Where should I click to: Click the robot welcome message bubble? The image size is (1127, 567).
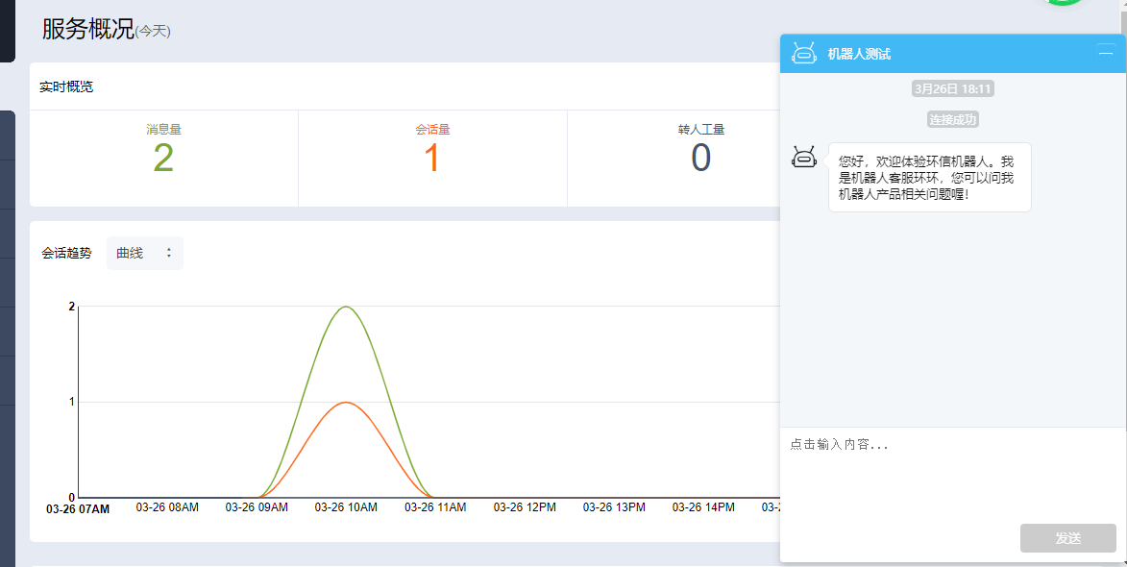click(929, 177)
